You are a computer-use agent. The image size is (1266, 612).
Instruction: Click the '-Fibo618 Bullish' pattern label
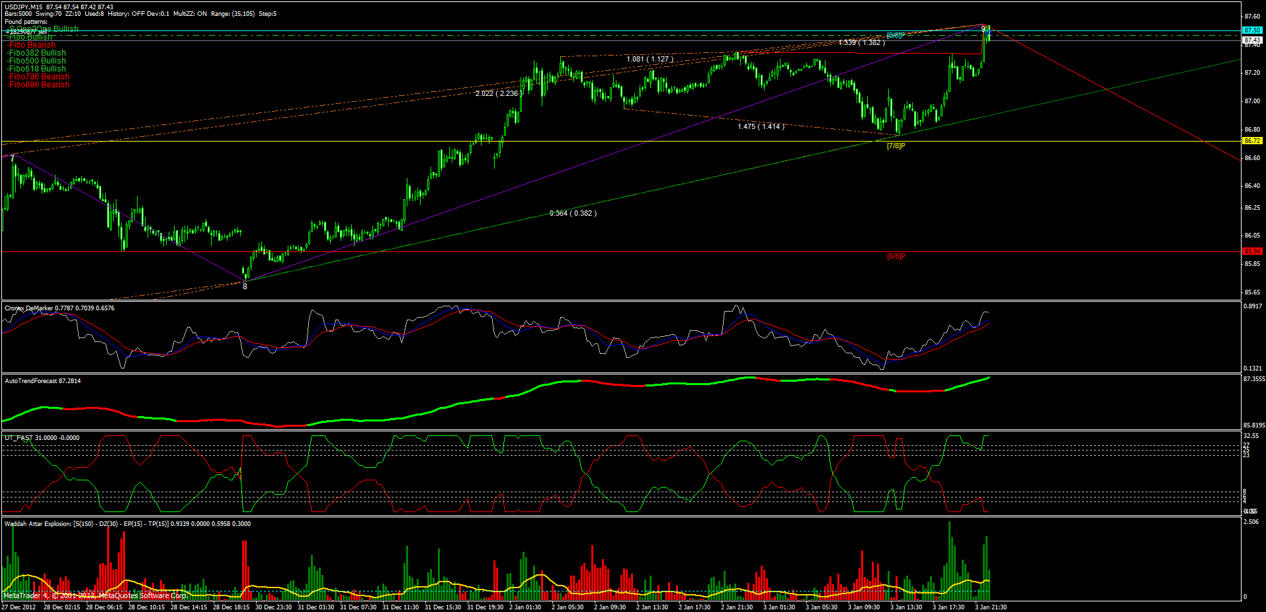36,69
